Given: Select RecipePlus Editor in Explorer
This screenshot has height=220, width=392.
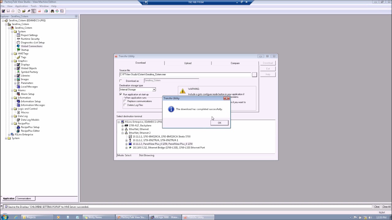Looking at the screenshot, I should click(30, 131).
